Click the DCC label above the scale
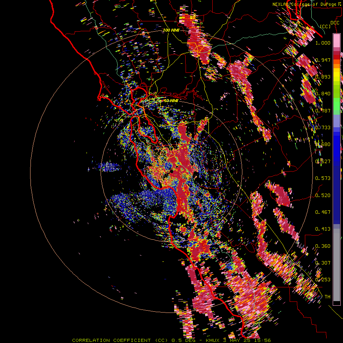 coord(335,23)
